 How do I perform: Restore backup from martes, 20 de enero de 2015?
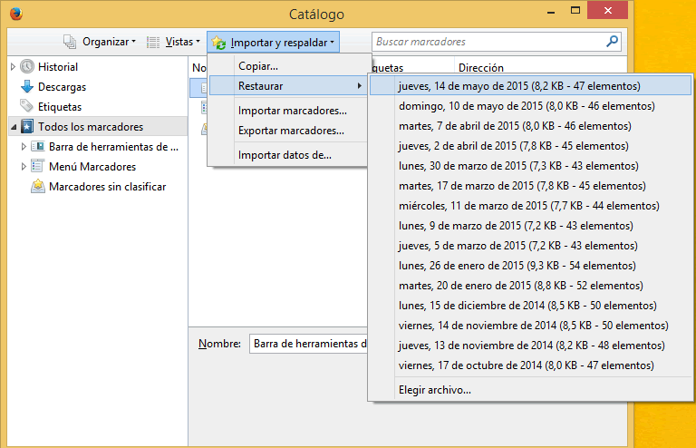tap(530, 286)
